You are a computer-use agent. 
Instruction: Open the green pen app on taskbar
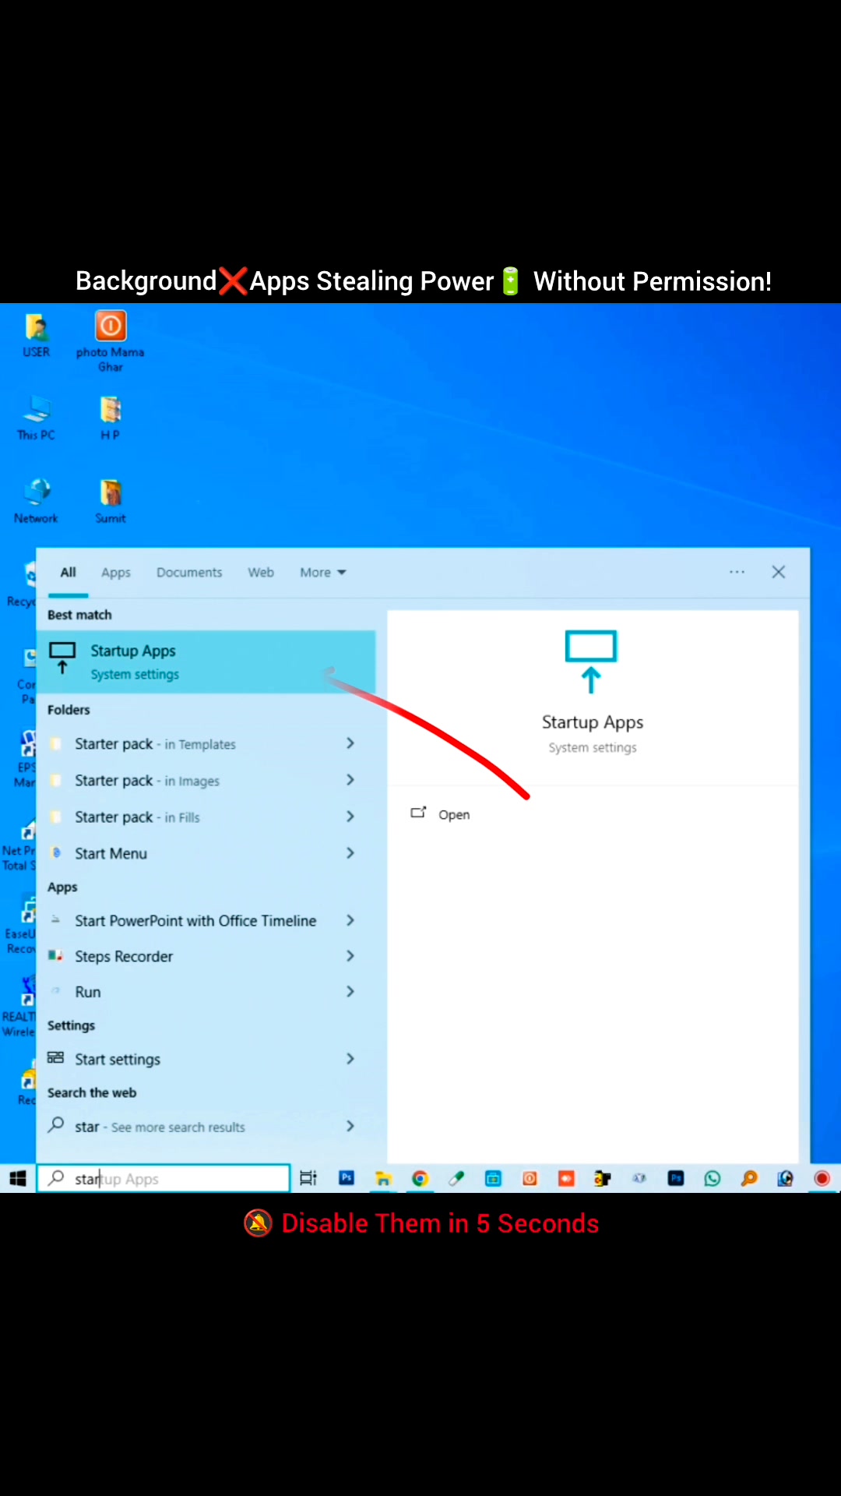(456, 1179)
